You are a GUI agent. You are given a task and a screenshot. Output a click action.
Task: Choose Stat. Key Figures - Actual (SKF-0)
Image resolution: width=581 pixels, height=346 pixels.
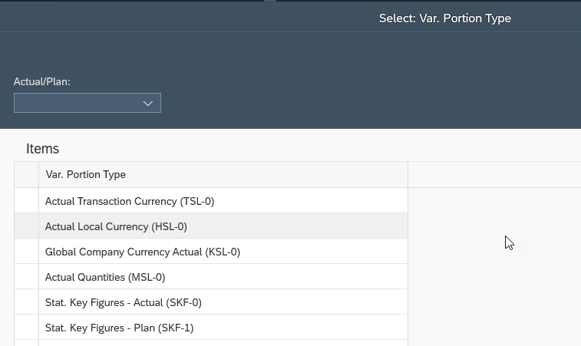pos(124,302)
